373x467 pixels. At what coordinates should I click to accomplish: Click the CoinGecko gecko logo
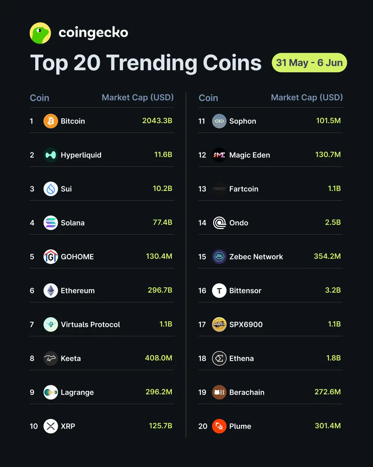tap(40, 33)
